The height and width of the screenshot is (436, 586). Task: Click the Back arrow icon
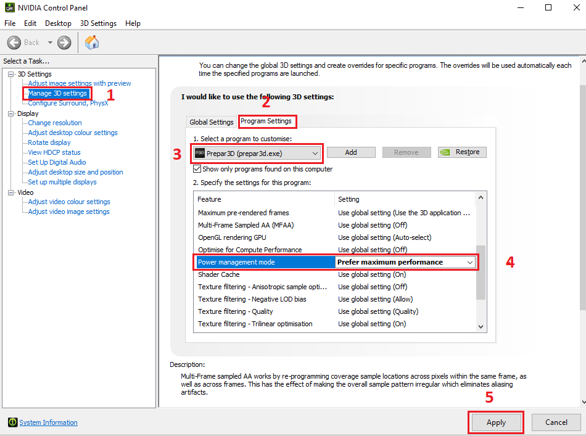[14, 43]
